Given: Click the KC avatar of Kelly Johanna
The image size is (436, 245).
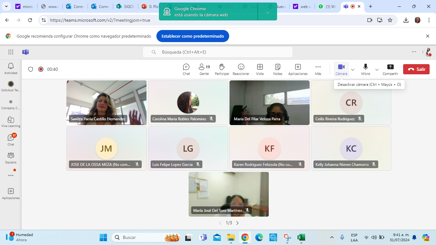Looking at the screenshot, I should pyautogui.click(x=351, y=148).
